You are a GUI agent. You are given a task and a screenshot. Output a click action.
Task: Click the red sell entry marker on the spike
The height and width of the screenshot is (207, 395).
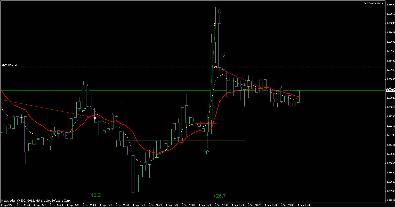coord(215,24)
